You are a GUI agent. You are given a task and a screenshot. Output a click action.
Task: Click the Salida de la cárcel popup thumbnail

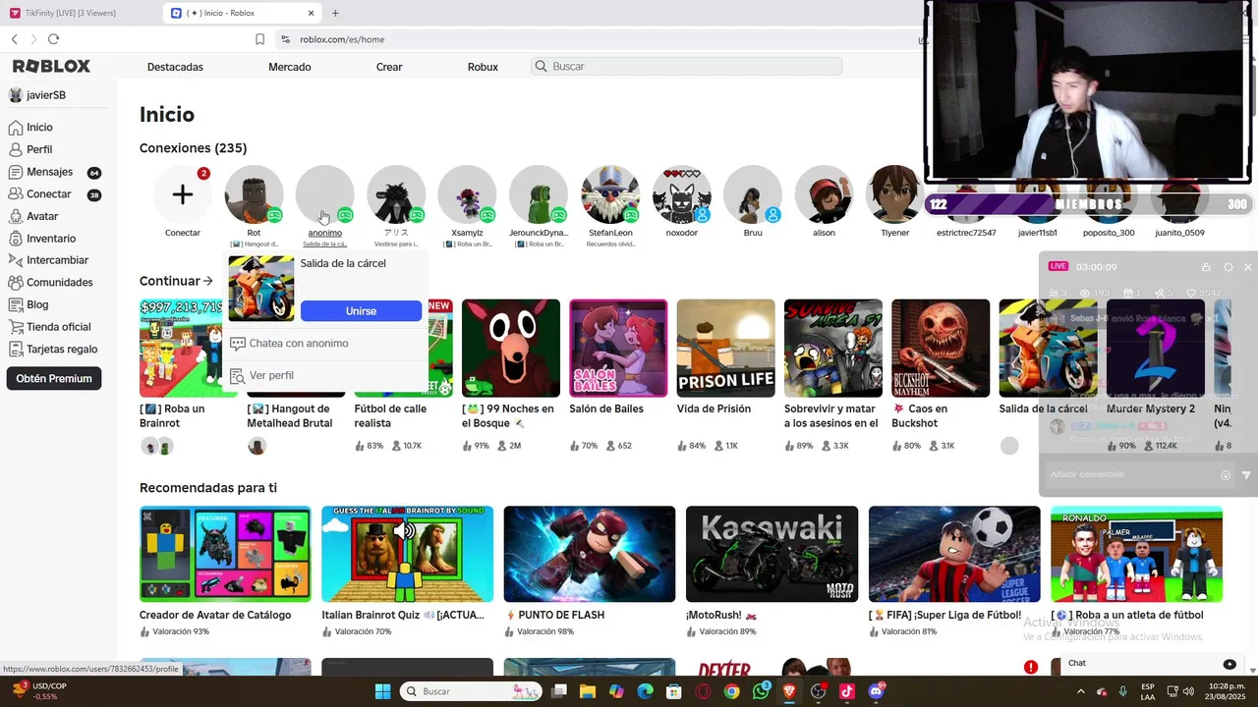(261, 289)
